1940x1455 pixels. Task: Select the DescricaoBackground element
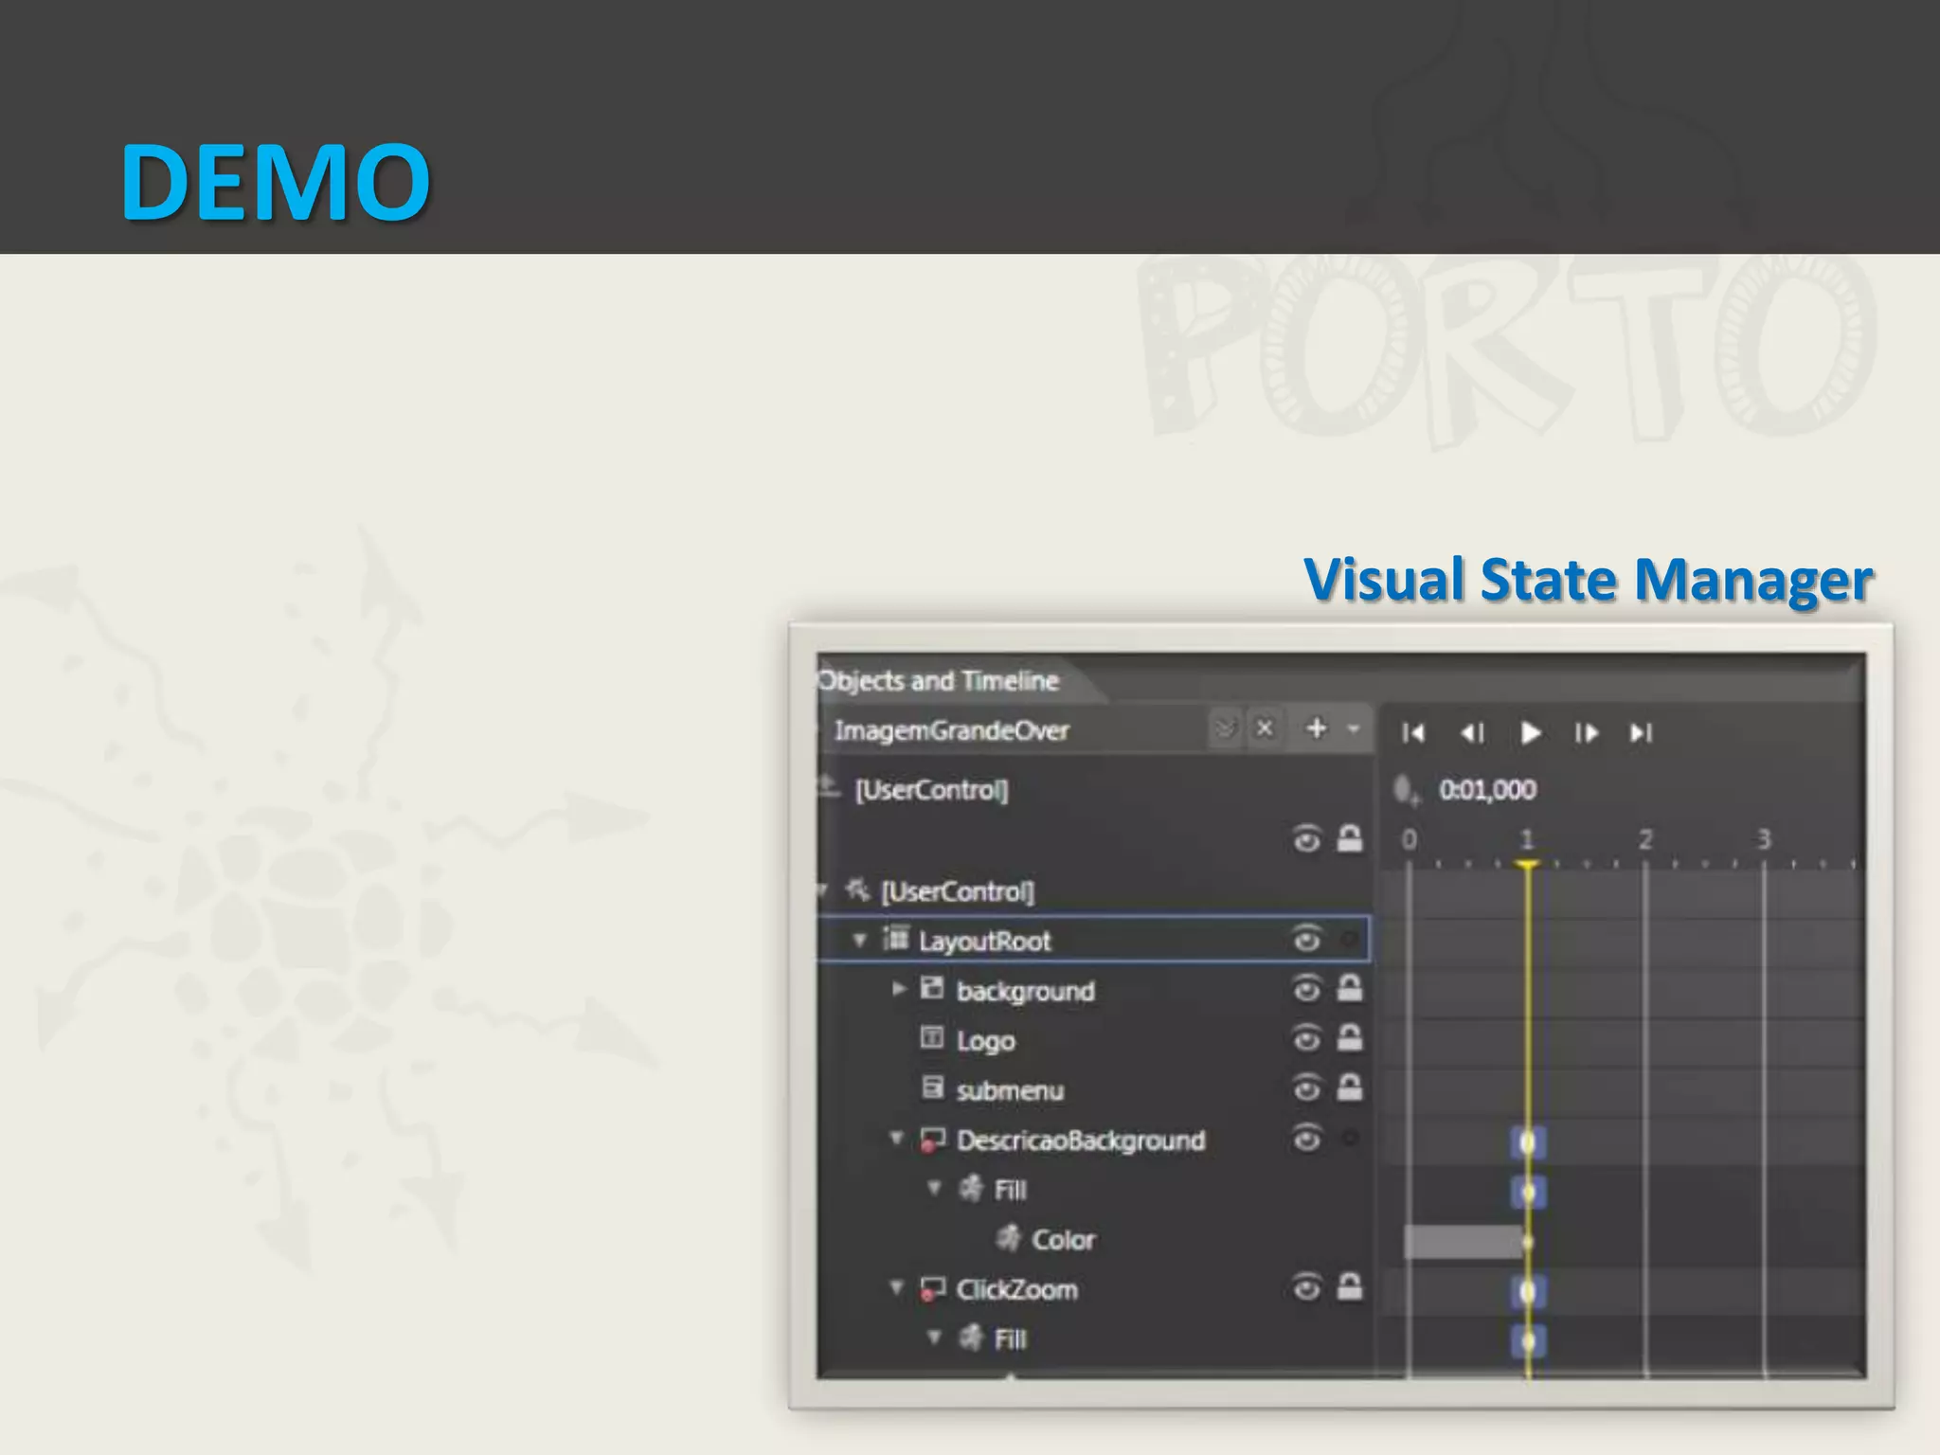[1081, 1140]
